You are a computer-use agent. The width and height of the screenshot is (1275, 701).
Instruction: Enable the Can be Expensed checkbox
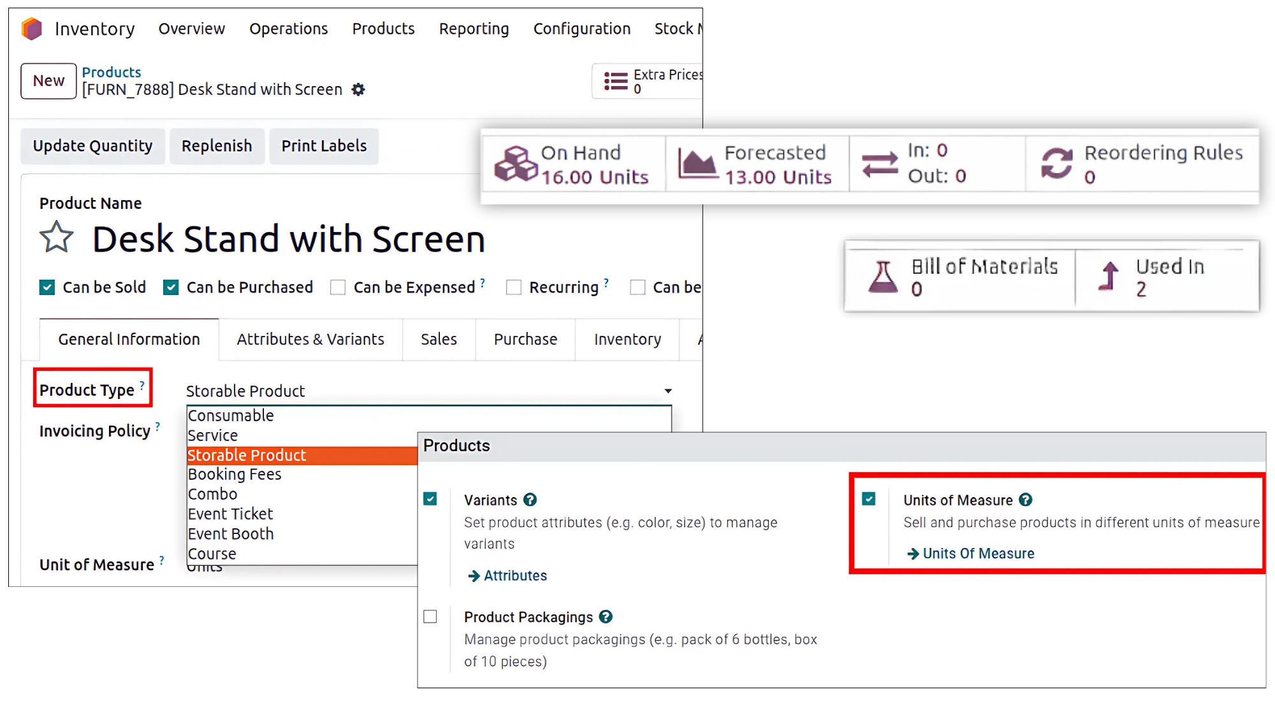pyautogui.click(x=338, y=287)
